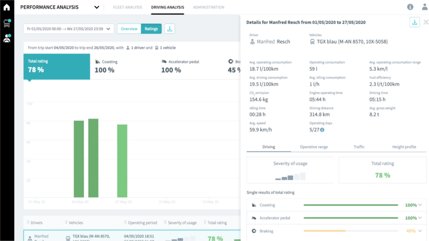429x241 pixels.
Task: Expand the Braking result row
Action: 420,231
